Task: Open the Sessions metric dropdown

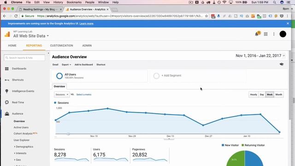Action: tap(62, 95)
